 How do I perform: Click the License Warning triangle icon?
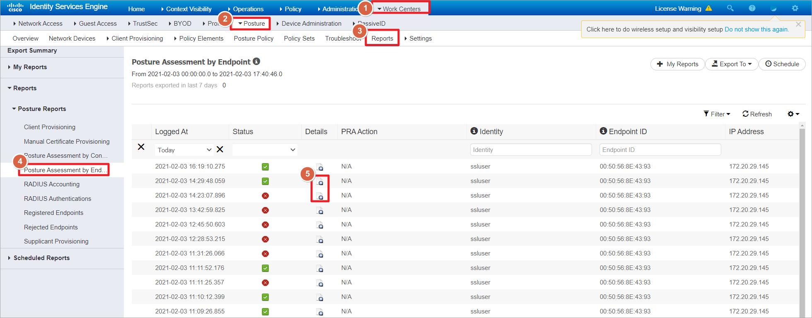point(708,8)
